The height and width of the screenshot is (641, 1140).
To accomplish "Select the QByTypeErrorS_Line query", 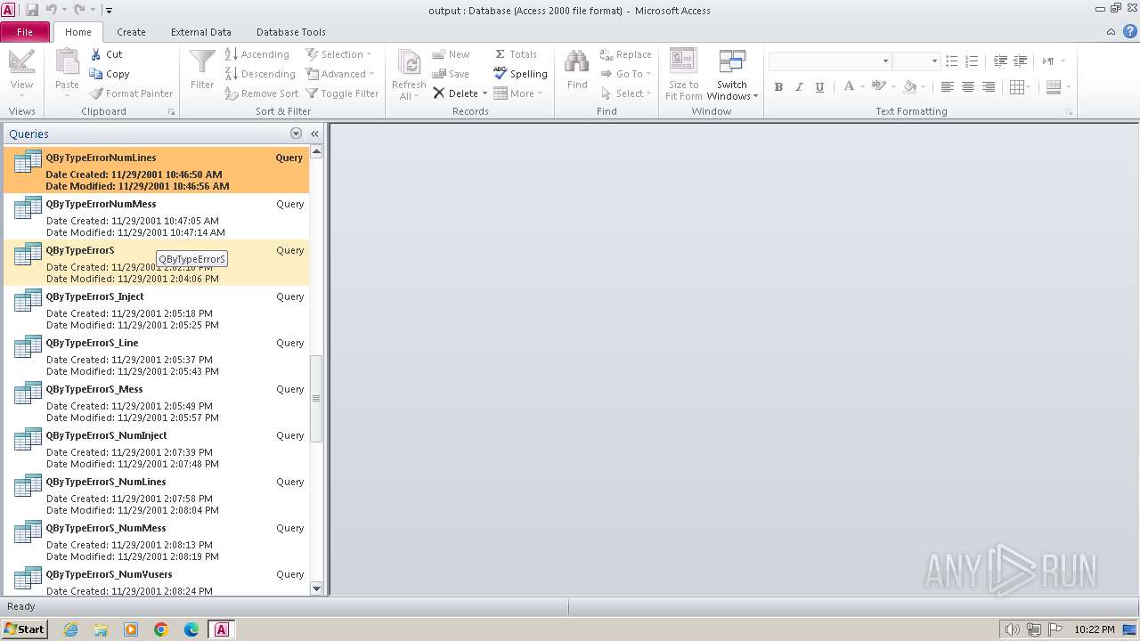I will (x=156, y=356).
